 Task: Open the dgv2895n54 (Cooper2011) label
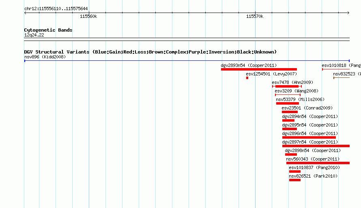tap(310, 125)
